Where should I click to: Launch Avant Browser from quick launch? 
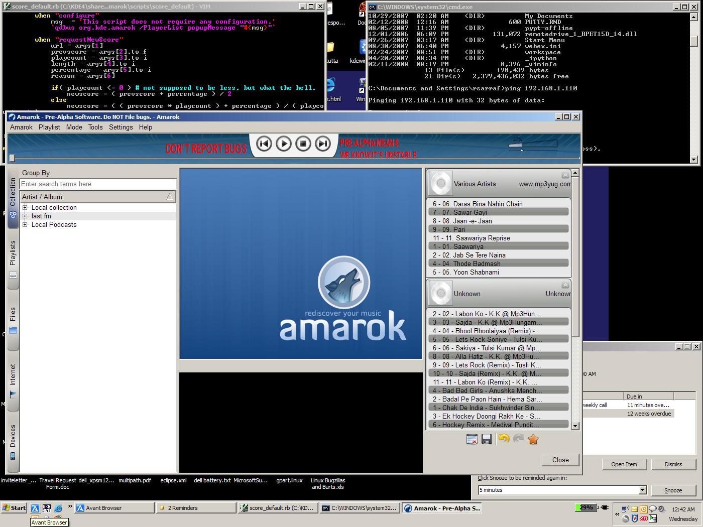[x=35, y=508]
